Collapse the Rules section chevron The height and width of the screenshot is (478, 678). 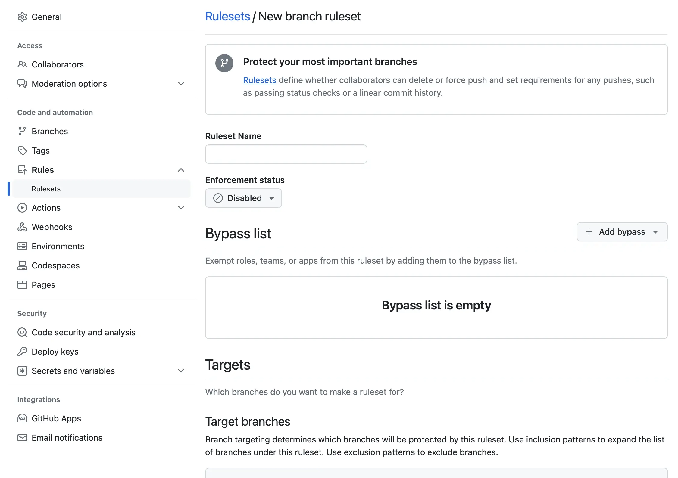[181, 170]
